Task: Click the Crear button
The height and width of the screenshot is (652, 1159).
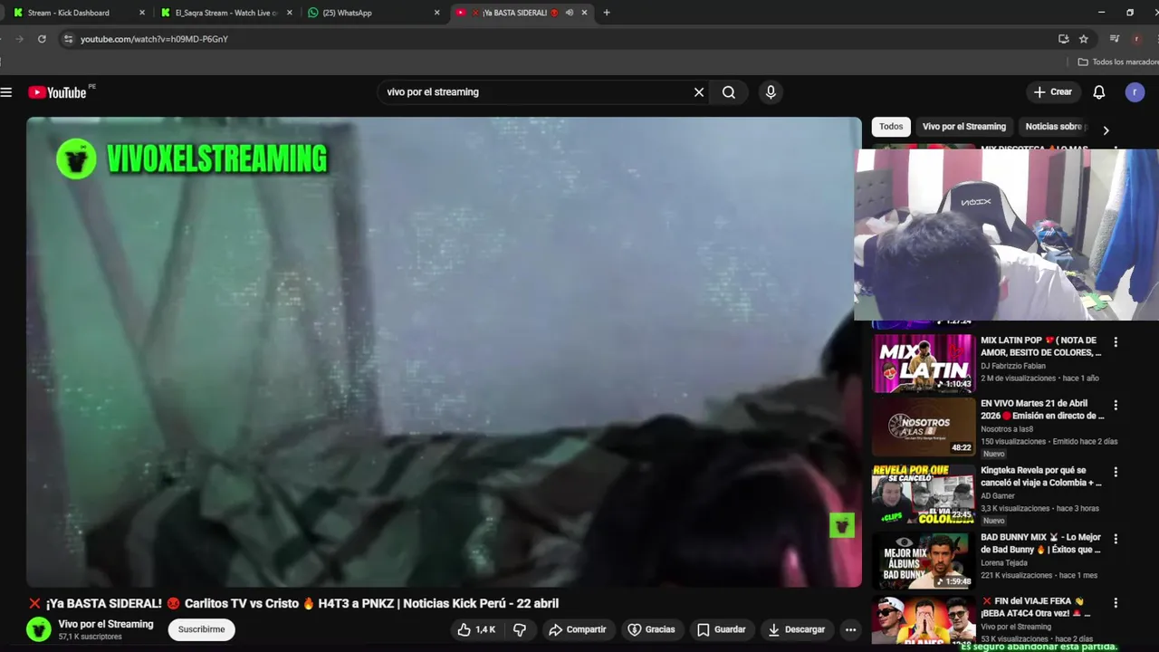Action: click(x=1053, y=92)
